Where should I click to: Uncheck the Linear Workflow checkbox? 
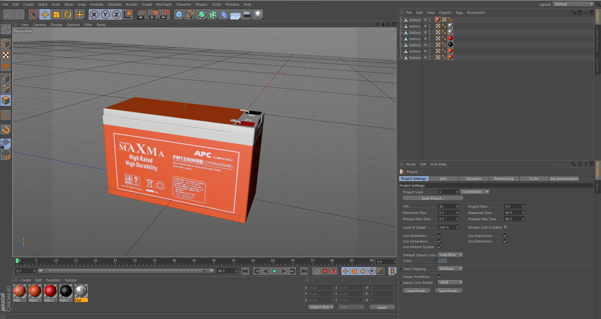tap(439, 277)
